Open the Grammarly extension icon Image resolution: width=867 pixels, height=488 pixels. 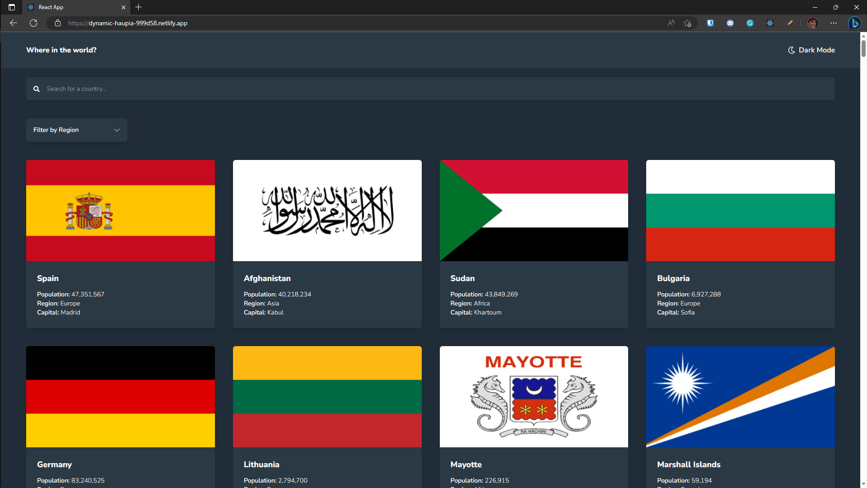point(750,23)
